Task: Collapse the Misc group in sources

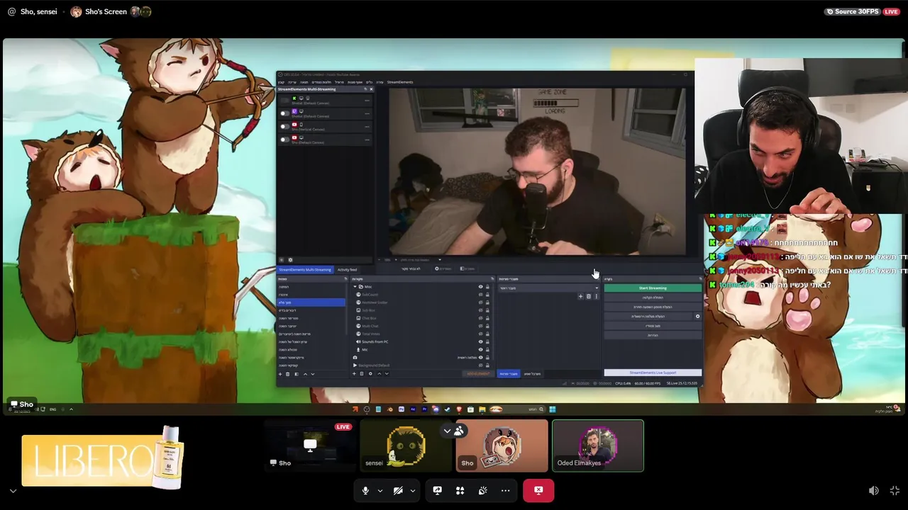Action: click(x=355, y=287)
